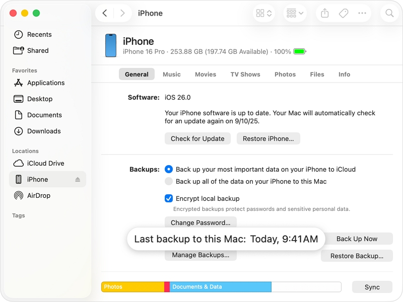Click the green maximize window button

(x=36, y=13)
